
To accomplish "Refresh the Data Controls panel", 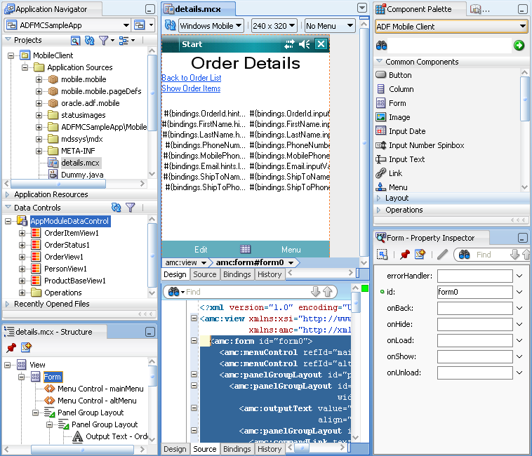I will (117, 208).
